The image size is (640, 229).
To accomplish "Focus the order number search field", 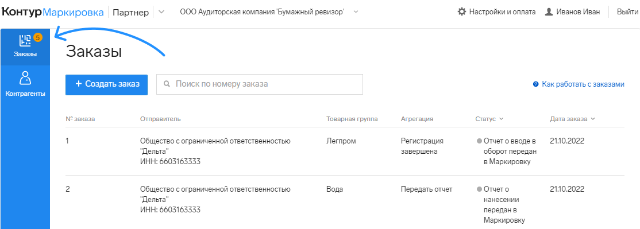I will (x=260, y=84).
